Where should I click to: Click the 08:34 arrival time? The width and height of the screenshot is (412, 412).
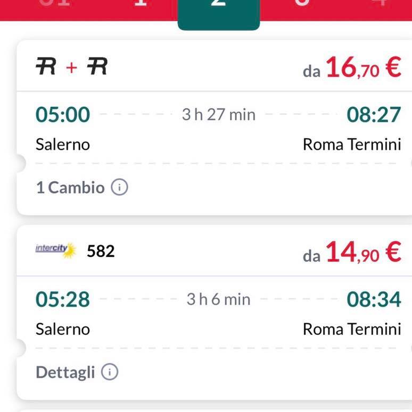click(x=374, y=299)
